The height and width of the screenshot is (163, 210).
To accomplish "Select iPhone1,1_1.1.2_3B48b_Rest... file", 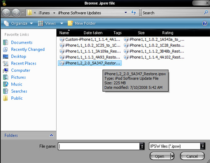I will click(x=154, y=52).
